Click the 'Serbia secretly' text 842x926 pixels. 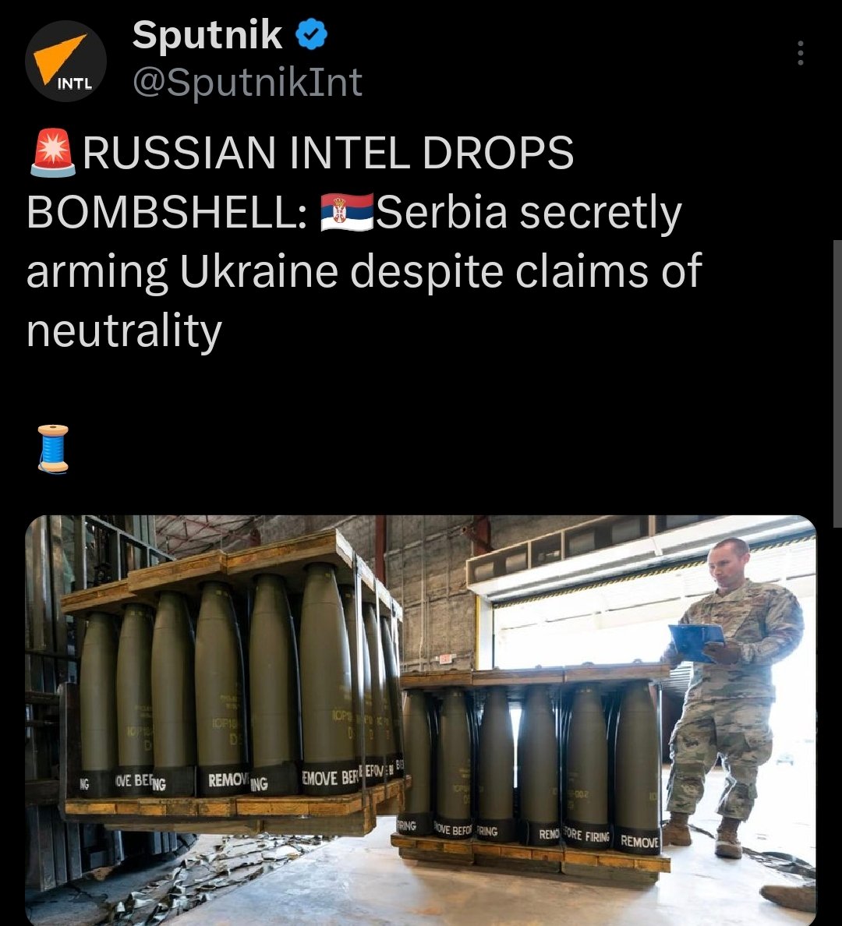[x=529, y=214]
